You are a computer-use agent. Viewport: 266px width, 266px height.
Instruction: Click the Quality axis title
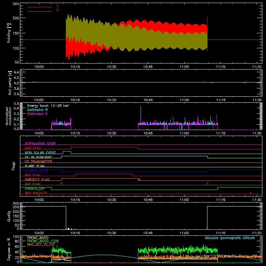9,216
